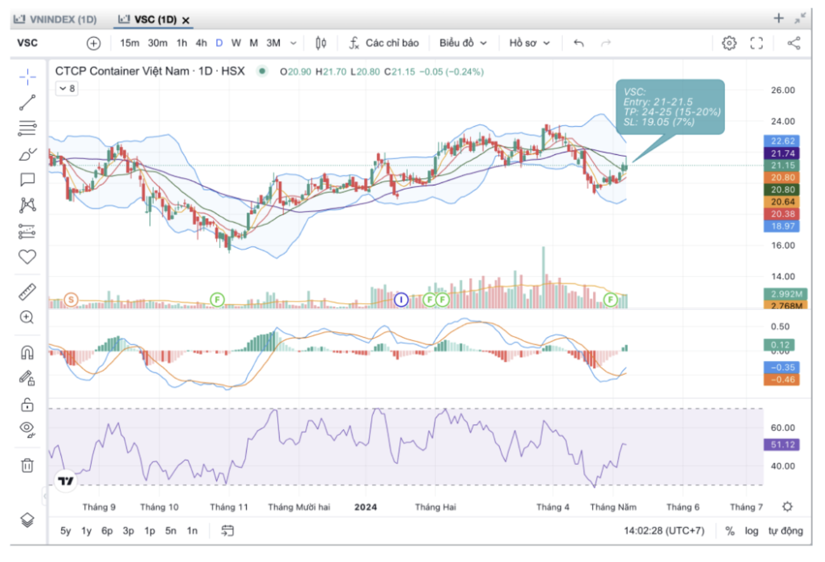The width and height of the screenshot is (825, 562).
Task: Open timezone 14:02:28 (UTC+7) menu
Action: [x=664, y=531]
